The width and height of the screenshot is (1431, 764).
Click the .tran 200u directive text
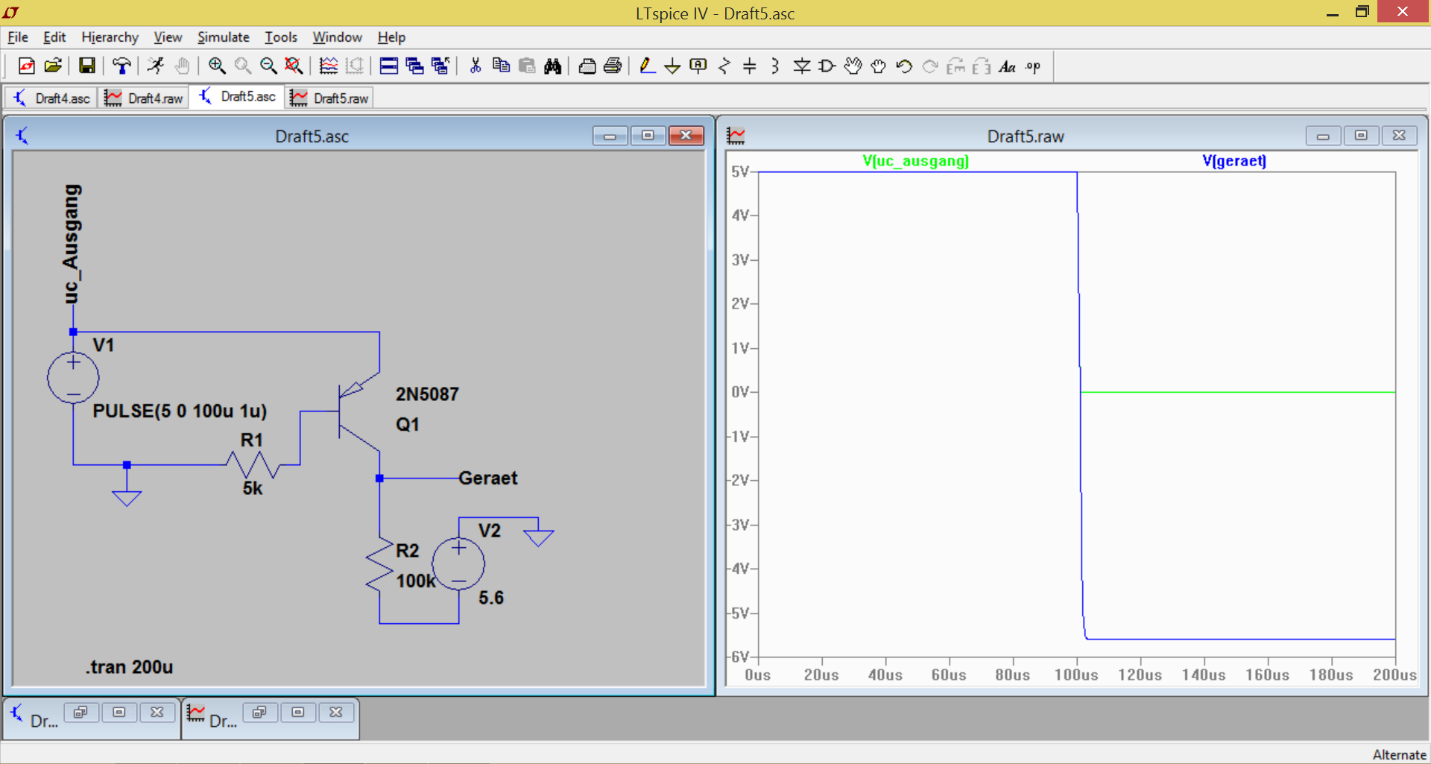click(129, 667)
